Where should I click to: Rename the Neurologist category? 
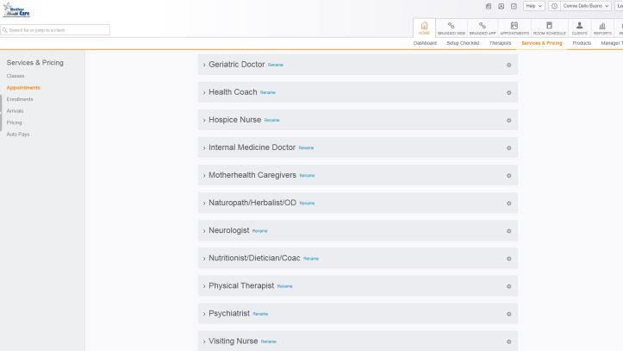pos(260,230)
